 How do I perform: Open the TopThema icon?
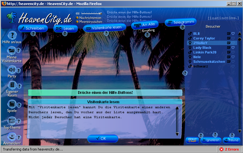pos(12,121)
